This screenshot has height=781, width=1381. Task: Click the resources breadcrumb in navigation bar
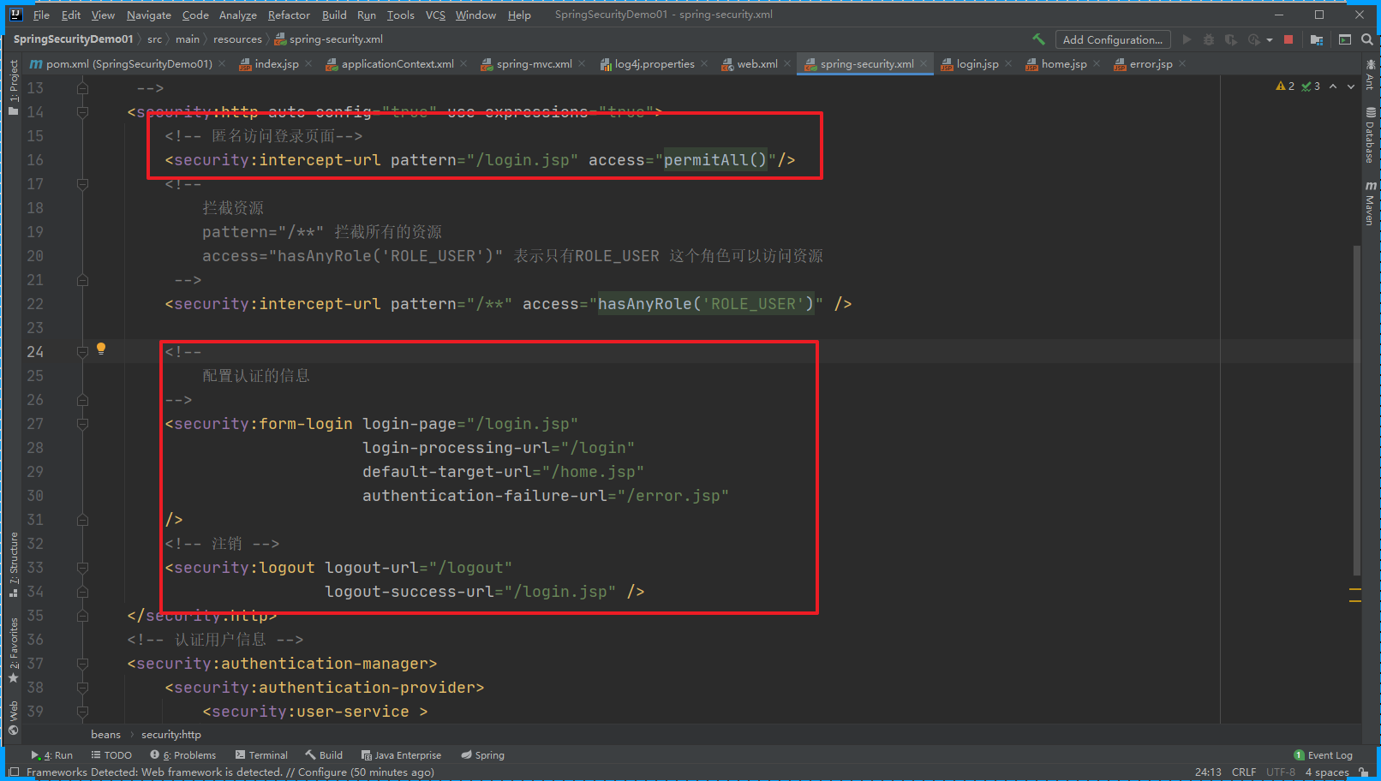pyautogui.click(x=237, y=39)
